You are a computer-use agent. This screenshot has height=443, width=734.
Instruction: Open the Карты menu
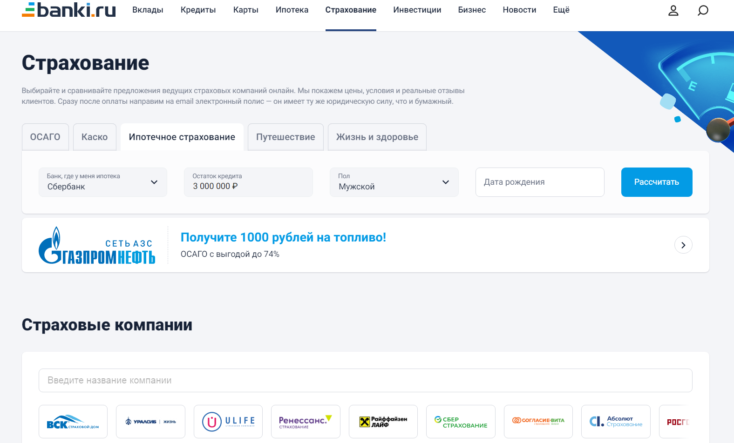coord(246,10)
